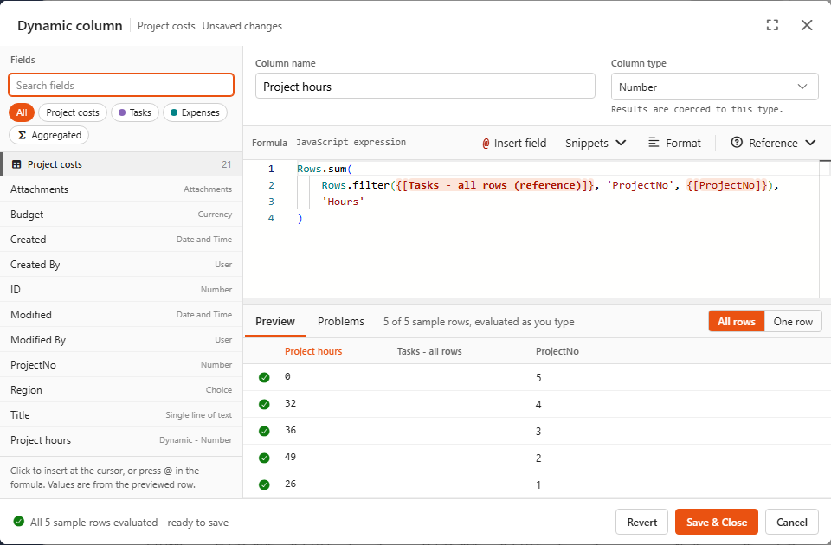Click green check icon for ProjectNo 4 row

[264, 405]
